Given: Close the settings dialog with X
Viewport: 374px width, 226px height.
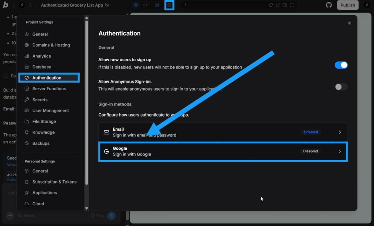Looking at the screenshot, I should [349, 23].
